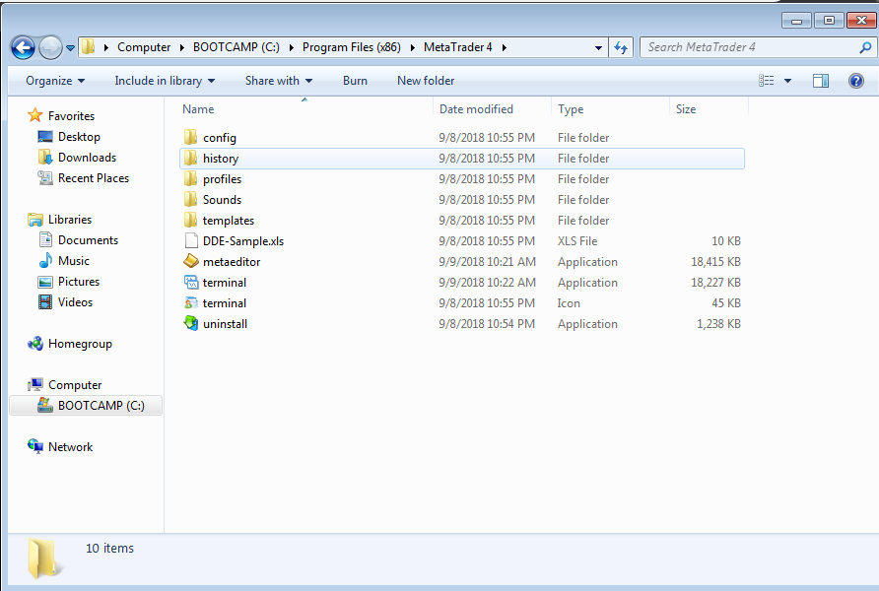Screen dimensions: 879x591
Task: Click the Refresh button beside address bar
Action: click(x=621, y=47)
